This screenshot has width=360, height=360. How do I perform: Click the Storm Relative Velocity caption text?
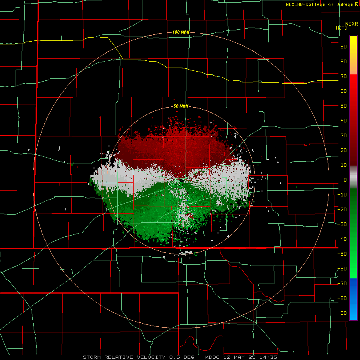180,357
